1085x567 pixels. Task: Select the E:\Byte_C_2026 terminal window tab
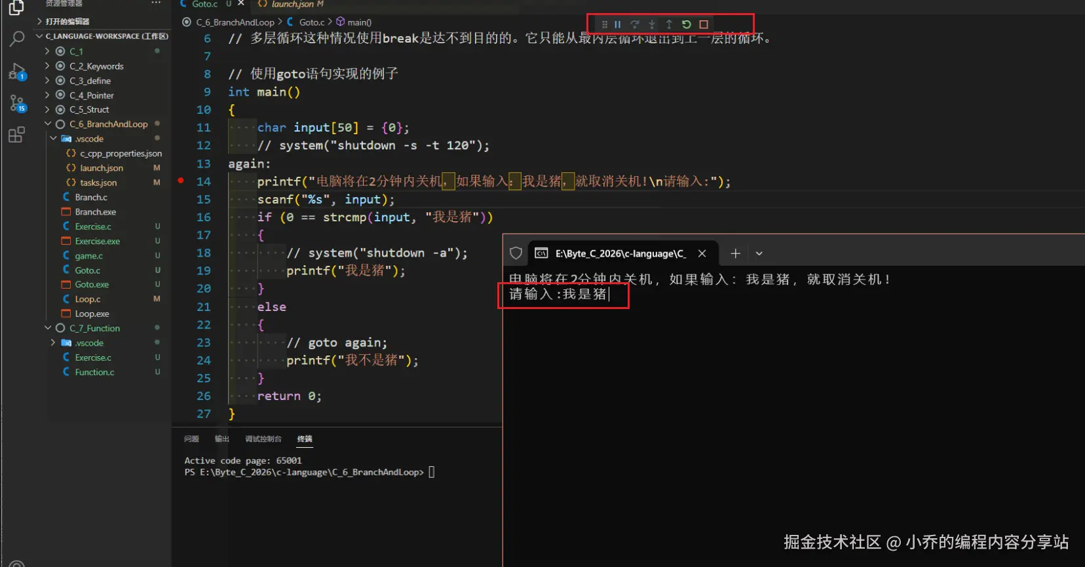point(620,253)
